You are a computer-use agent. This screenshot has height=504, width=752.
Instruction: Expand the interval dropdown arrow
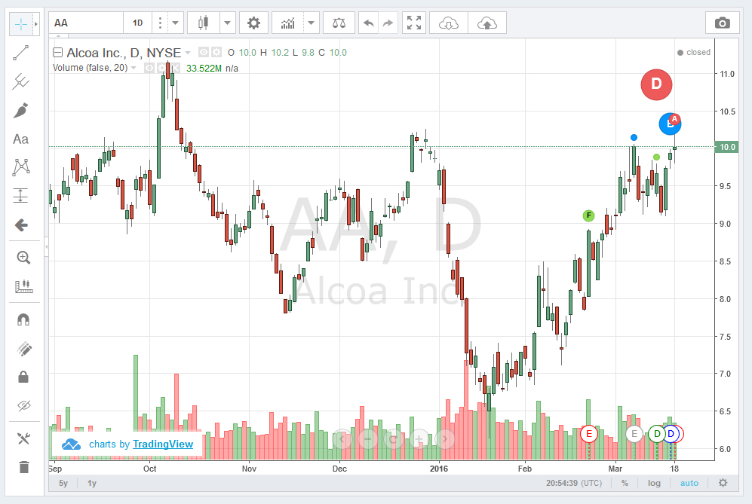(x=176, y=23)
